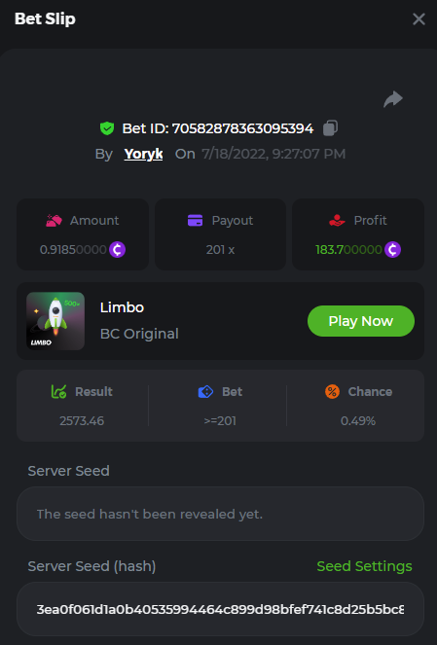437x645 pixels.
Task: Click the unrevealed Server Seed field
Action: [x=220, y=514]
